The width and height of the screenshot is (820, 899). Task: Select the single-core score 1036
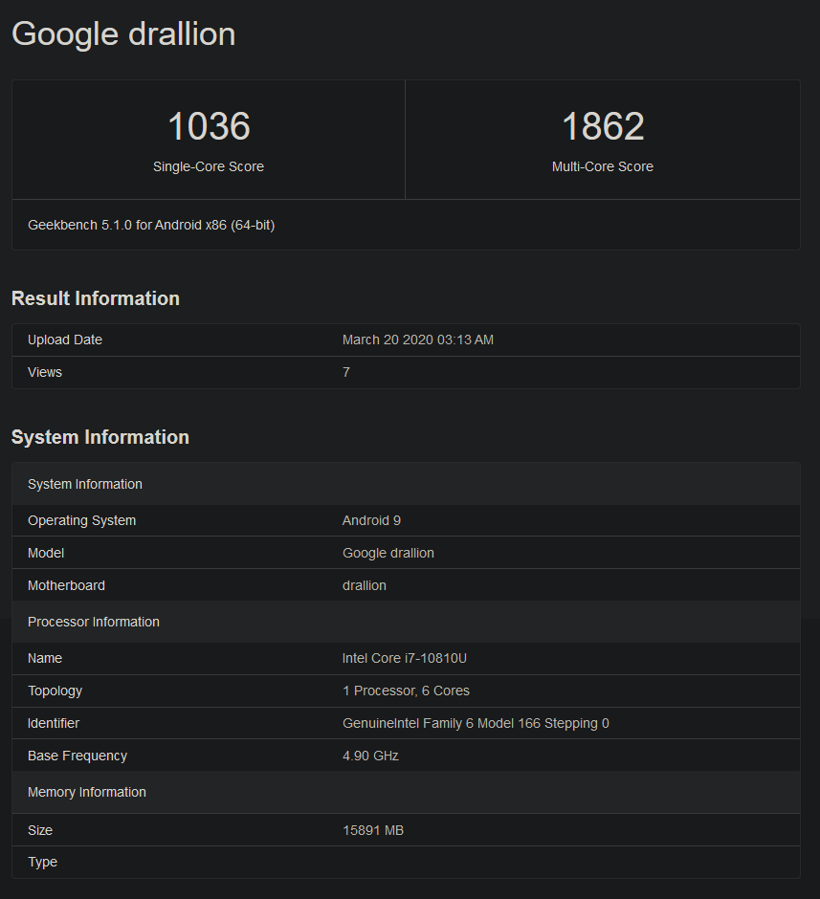point(209,126)
